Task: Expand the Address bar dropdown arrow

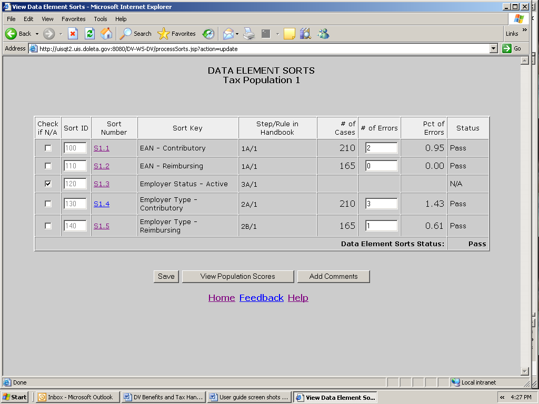Action: (493, 48)
